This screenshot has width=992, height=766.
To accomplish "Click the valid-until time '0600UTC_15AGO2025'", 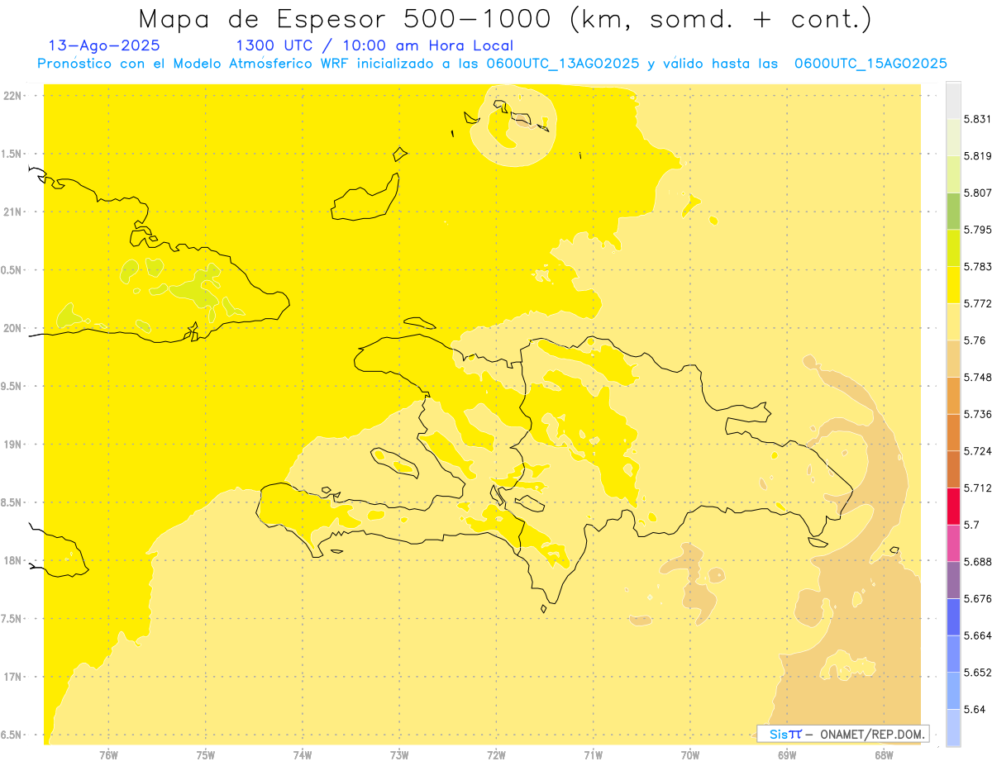I will click(870, 64).
